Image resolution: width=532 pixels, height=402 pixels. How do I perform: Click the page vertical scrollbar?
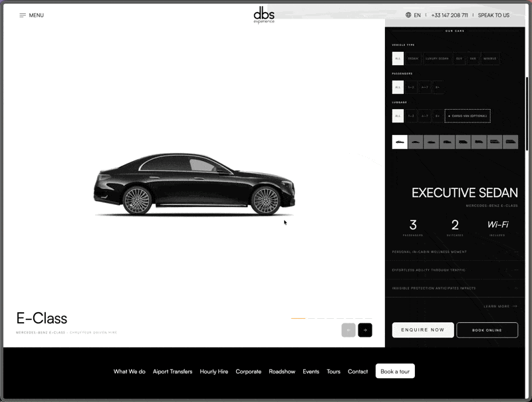click(527, 114)
